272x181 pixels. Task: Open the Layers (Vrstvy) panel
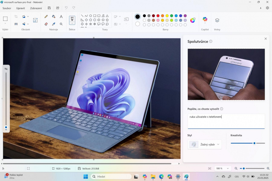pyautogui.click(x=217, y=20)
